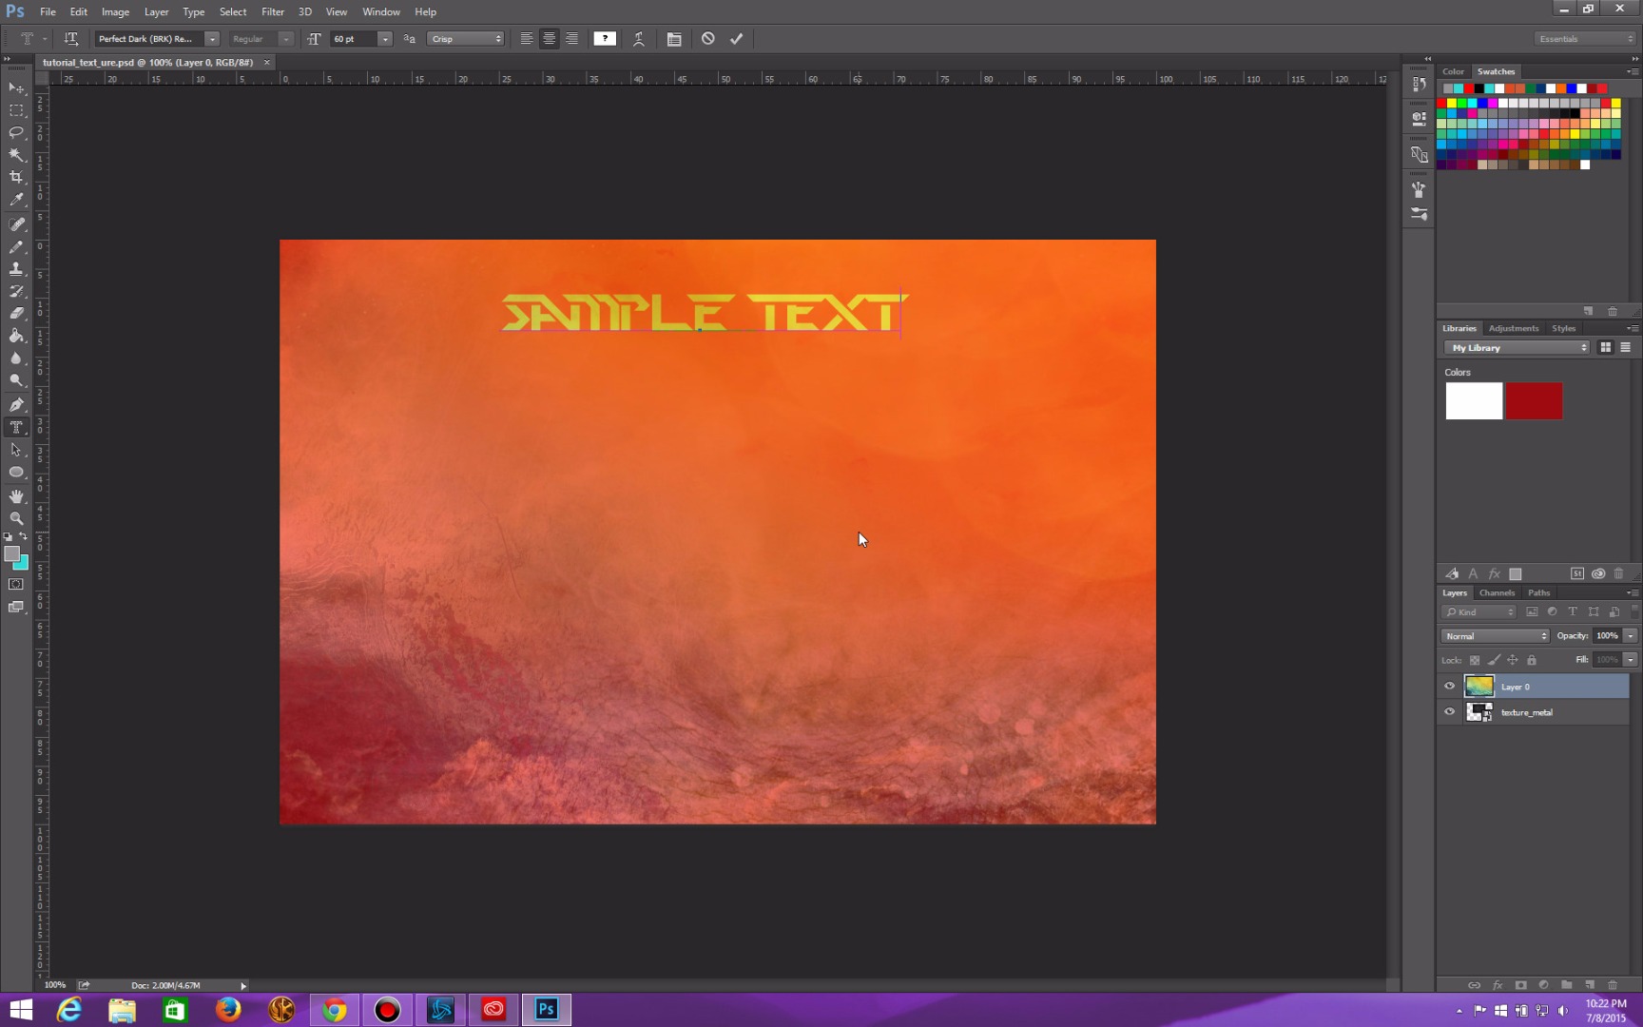This screenshot has width=1643, height=1027.
Task: Click the zoom percentage field in status bar
Action: pos(55,985)
